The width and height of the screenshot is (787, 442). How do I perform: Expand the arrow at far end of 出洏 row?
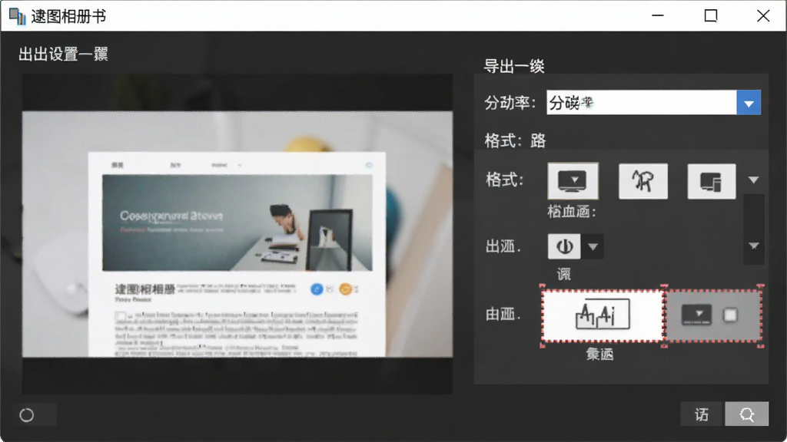pos(753,246)
